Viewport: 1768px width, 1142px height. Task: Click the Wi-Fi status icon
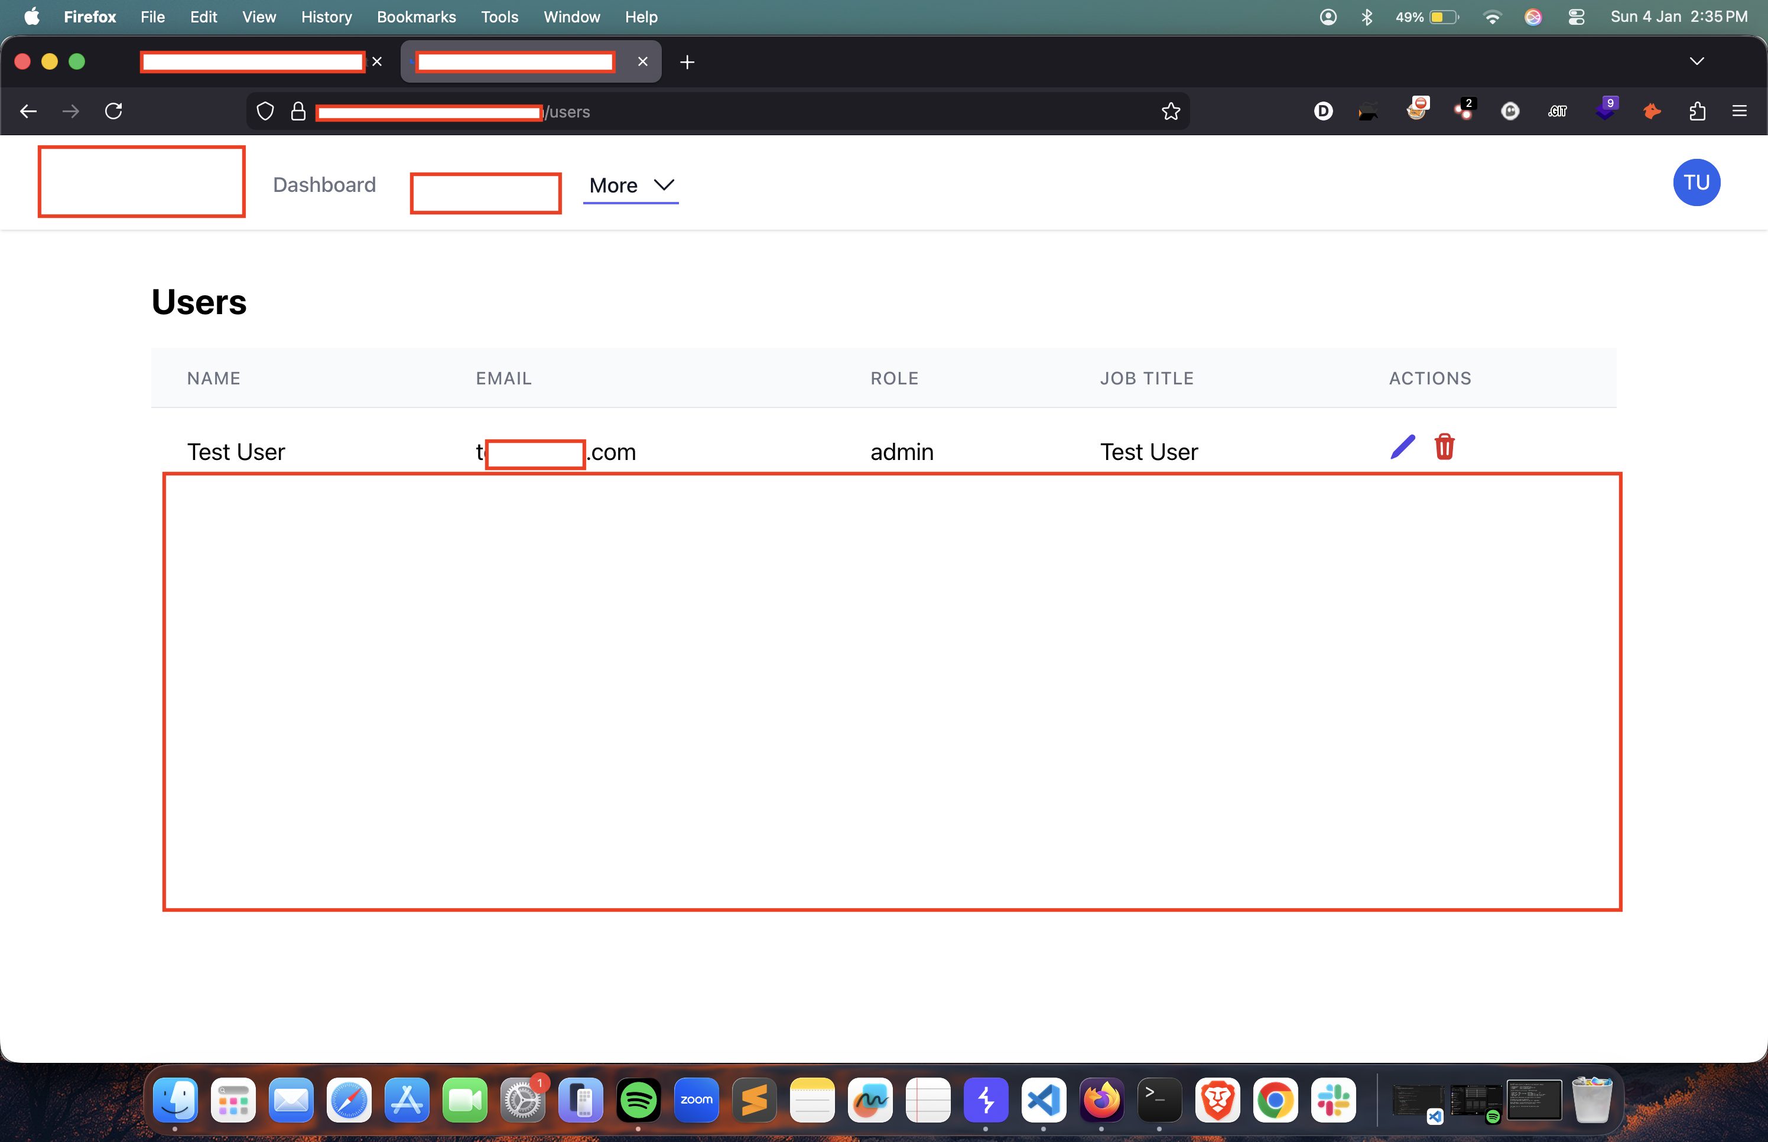point(1492,17)
